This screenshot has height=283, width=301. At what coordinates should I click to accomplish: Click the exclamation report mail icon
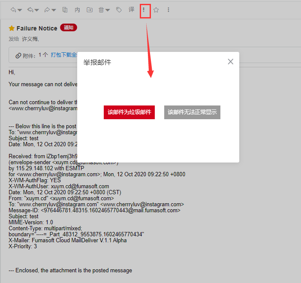point(144,10)
